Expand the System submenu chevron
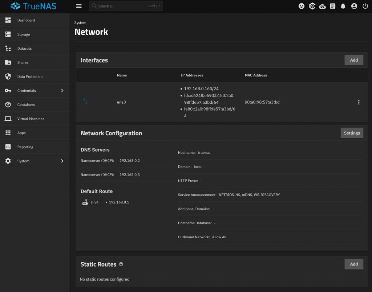 (62, 161)
